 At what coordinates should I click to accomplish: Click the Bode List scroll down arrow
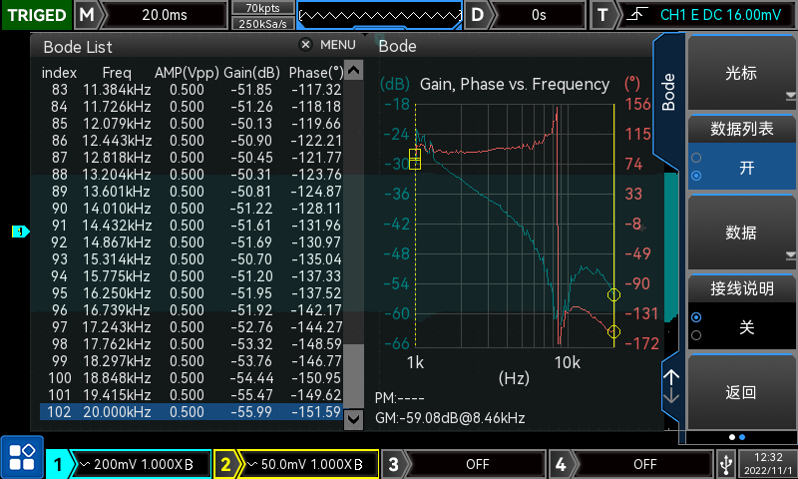click(x=353, y=420)
